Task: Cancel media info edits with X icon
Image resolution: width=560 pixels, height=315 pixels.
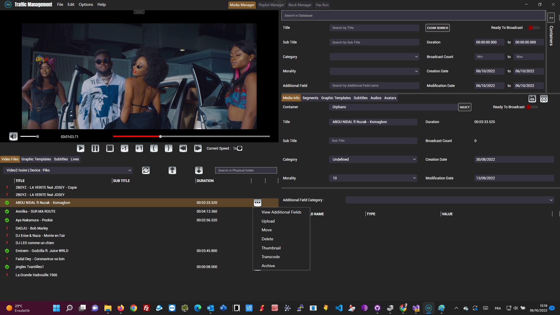Action: click(544, 99)
